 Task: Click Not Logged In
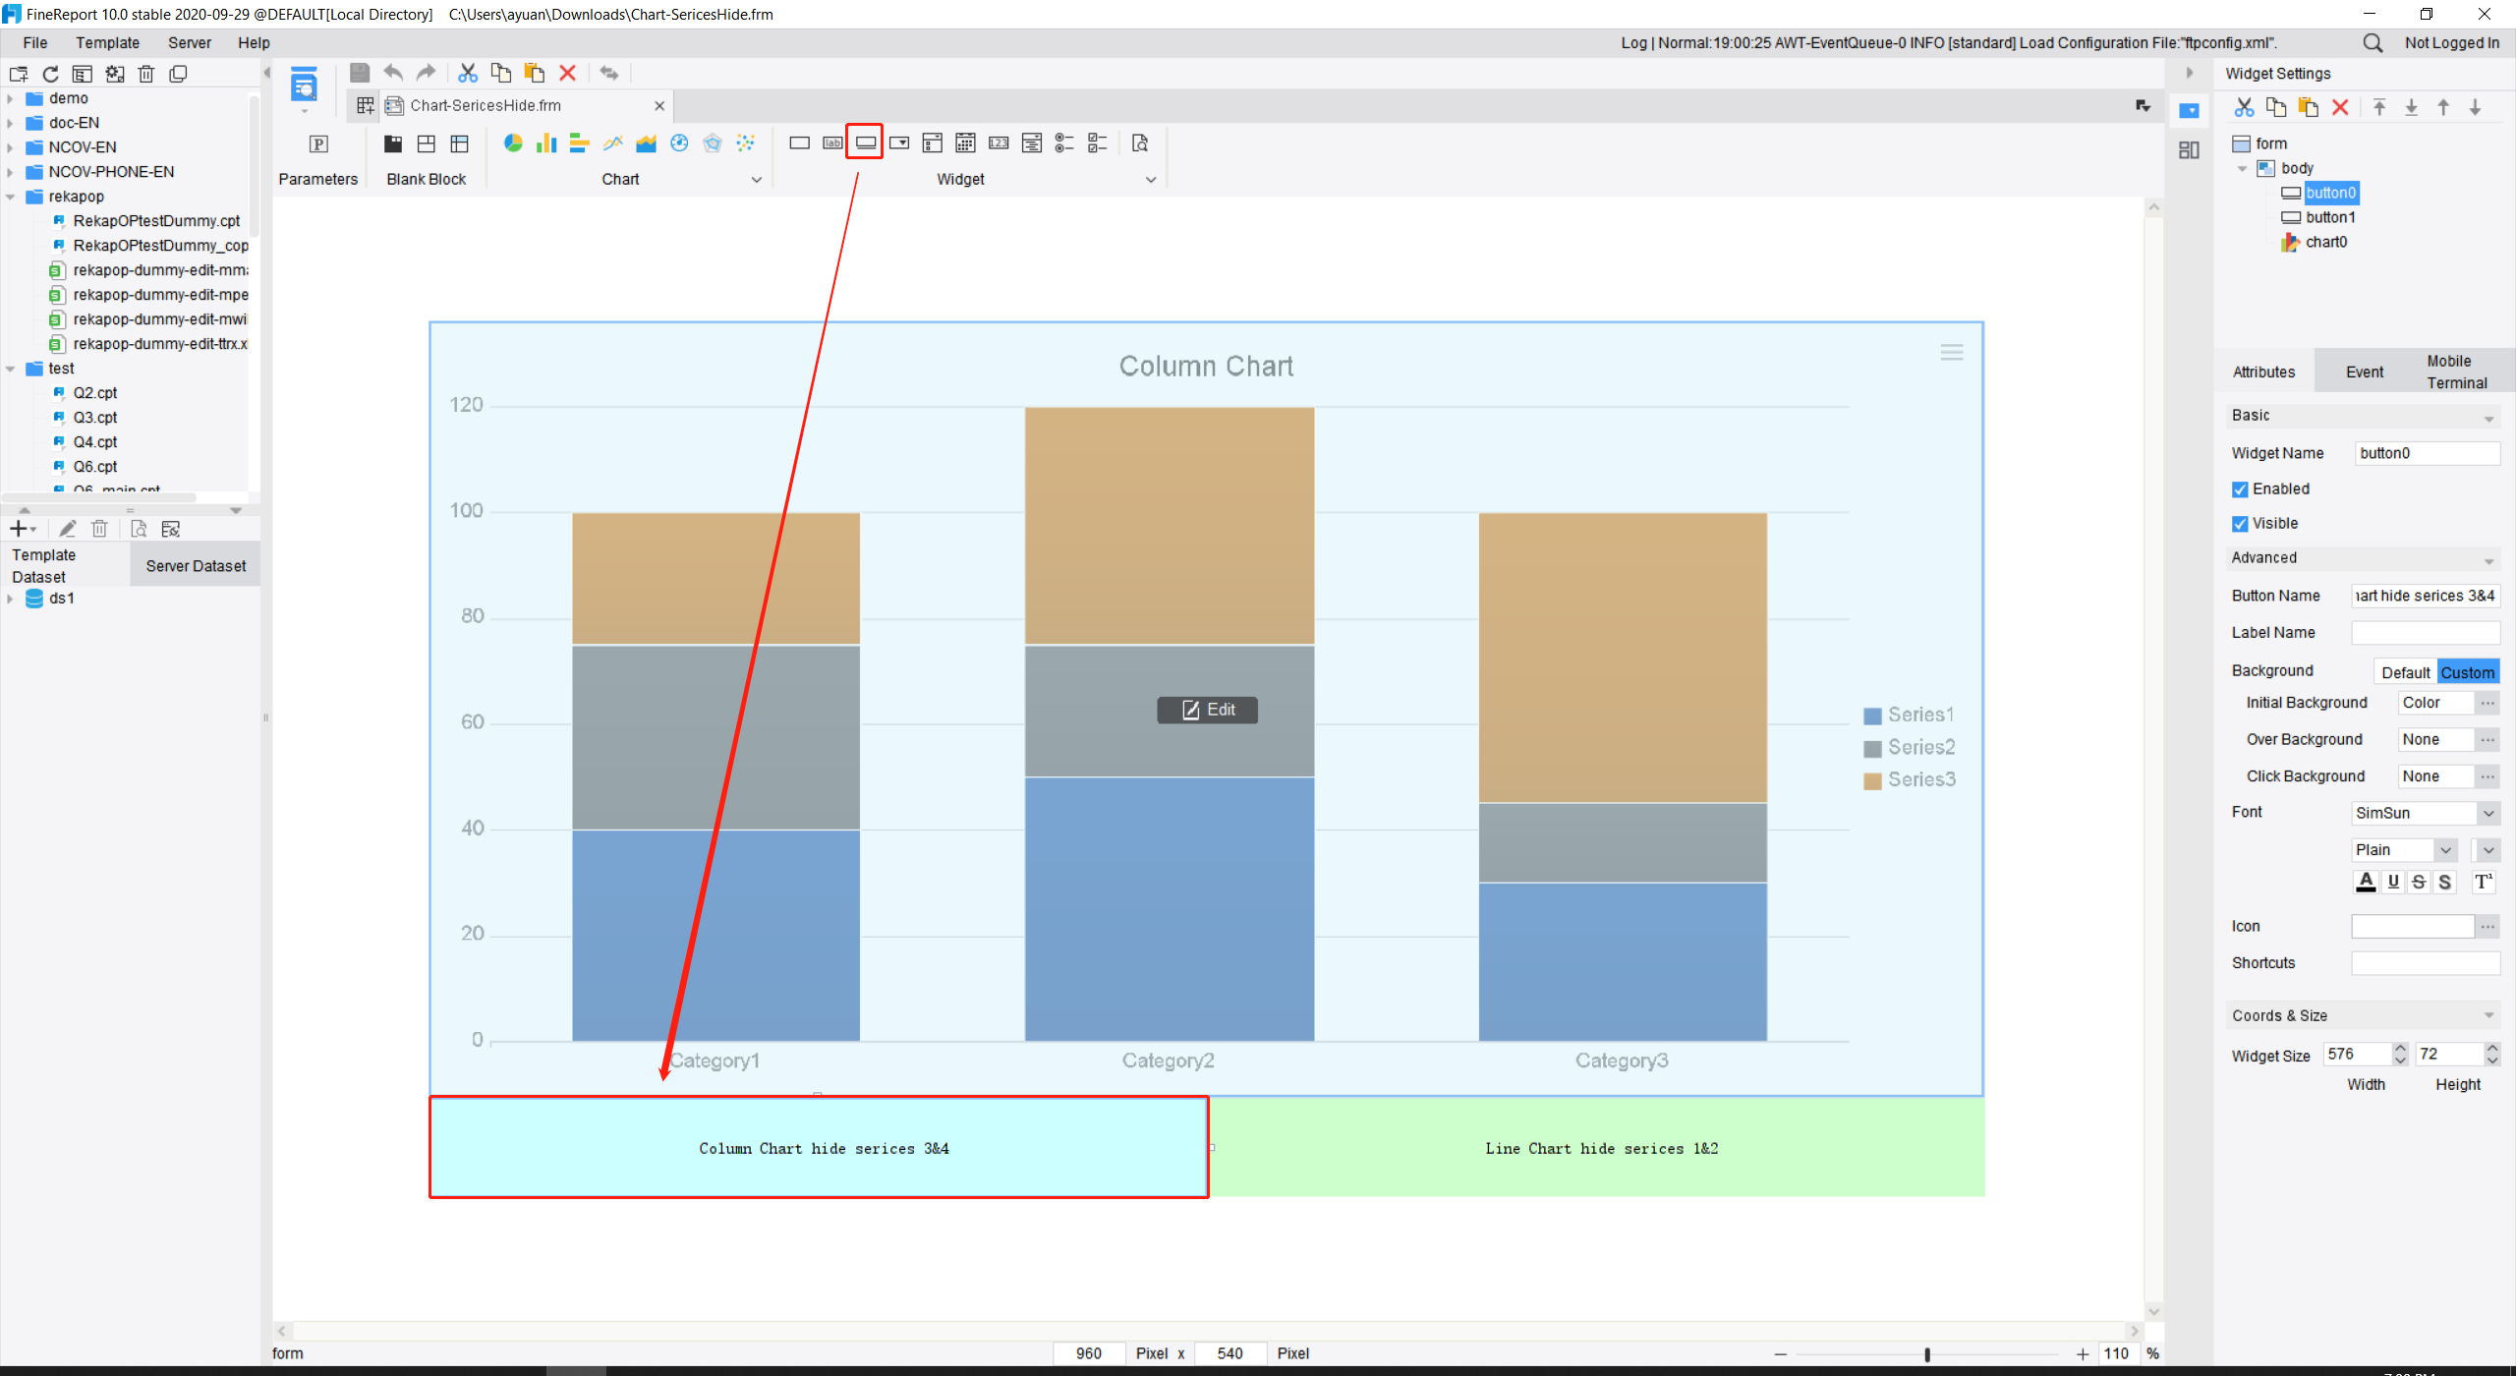click(2451, 43)
